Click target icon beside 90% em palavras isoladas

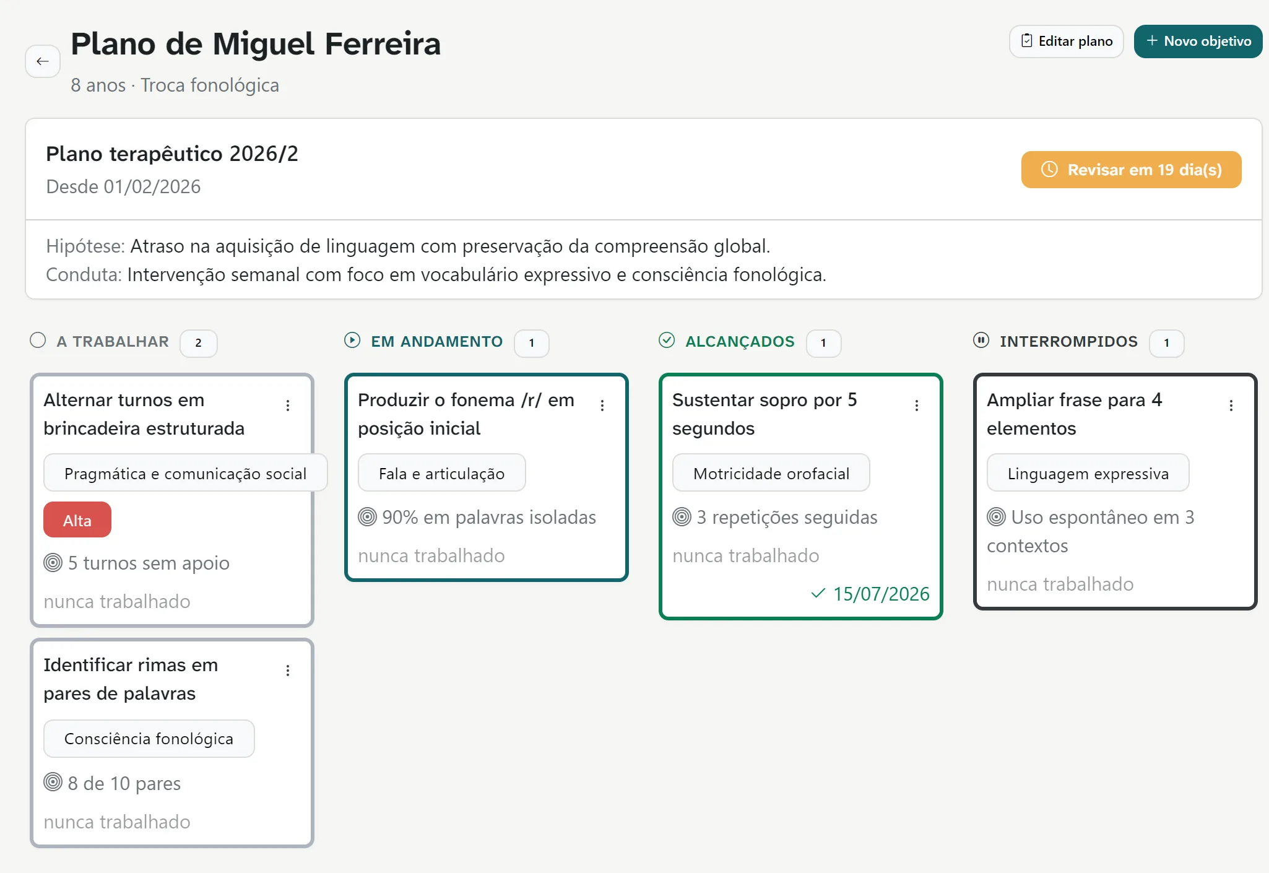[x=367, y=517]
